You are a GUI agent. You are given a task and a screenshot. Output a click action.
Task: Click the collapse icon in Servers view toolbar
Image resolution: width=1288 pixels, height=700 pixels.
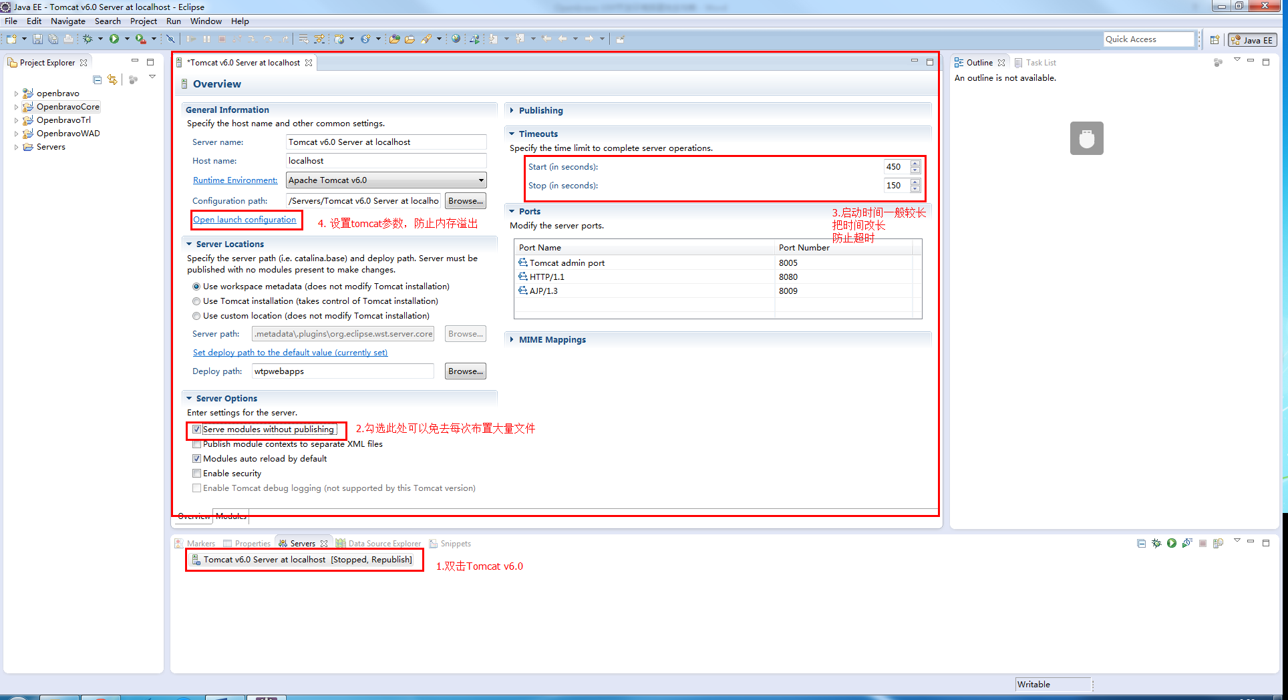(x=1141, y=543)
